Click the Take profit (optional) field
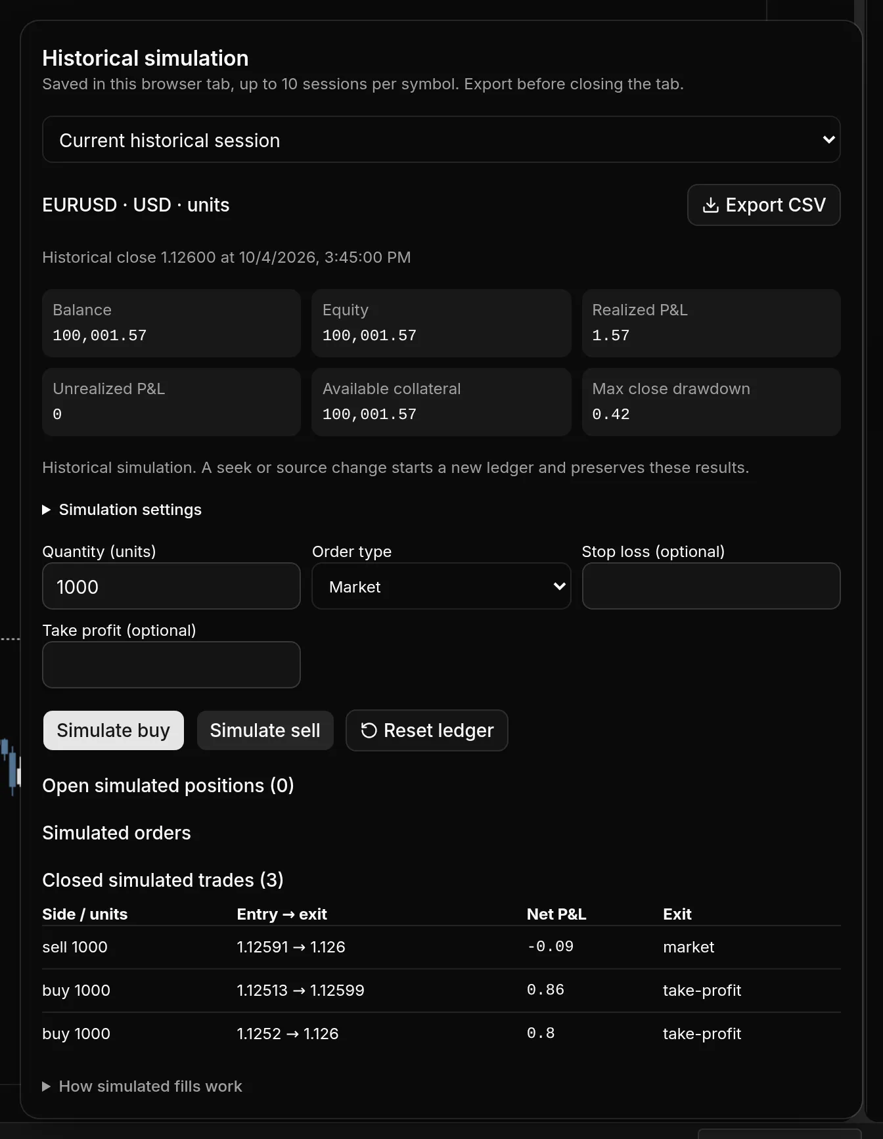 click(171, 665)
